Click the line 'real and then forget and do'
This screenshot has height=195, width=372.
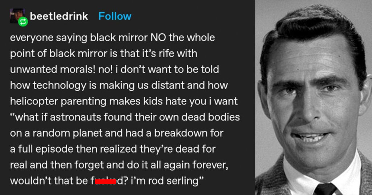tap(119, 165)
